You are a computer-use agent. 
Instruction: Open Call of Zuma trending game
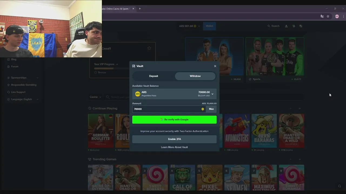click(x=182, y=178)
